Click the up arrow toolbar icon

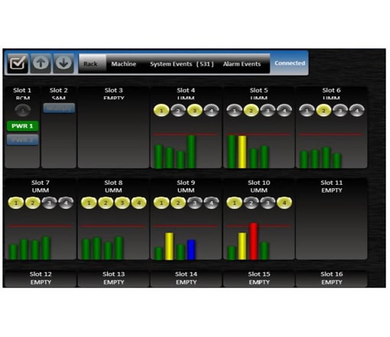(x=41, y=63)
